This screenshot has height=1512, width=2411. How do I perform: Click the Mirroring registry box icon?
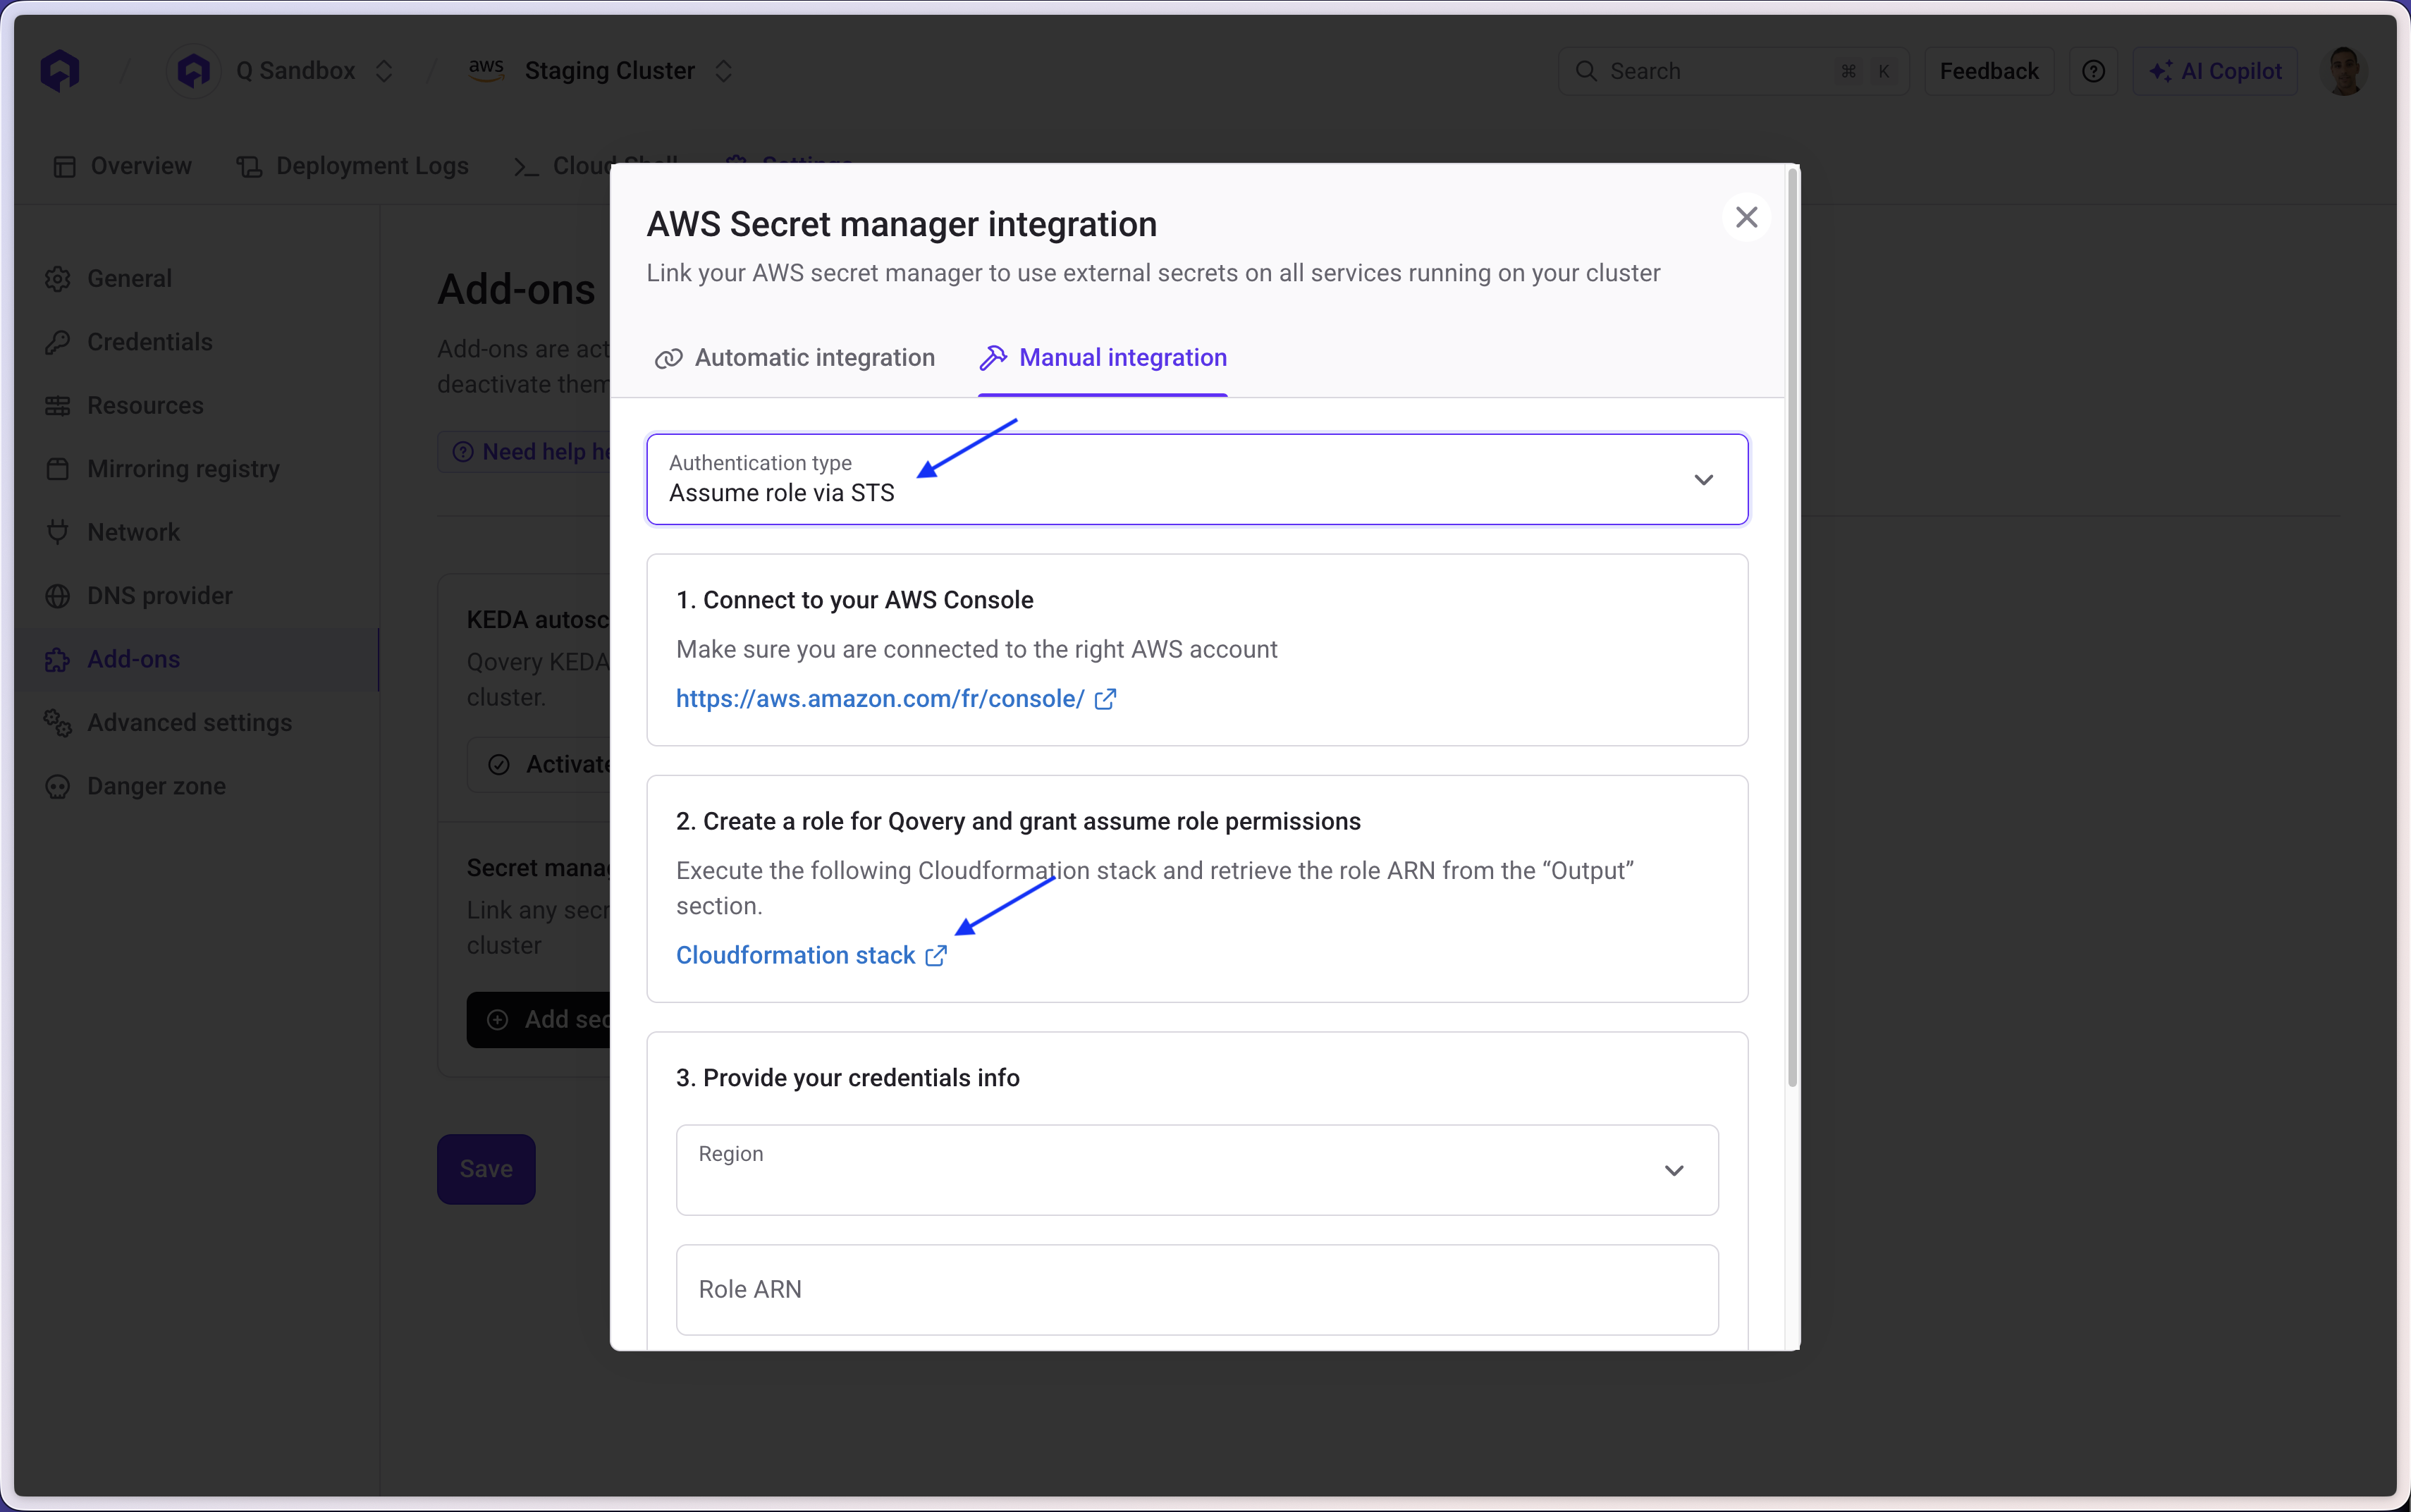pyautogui.click(x=58, y=469)
